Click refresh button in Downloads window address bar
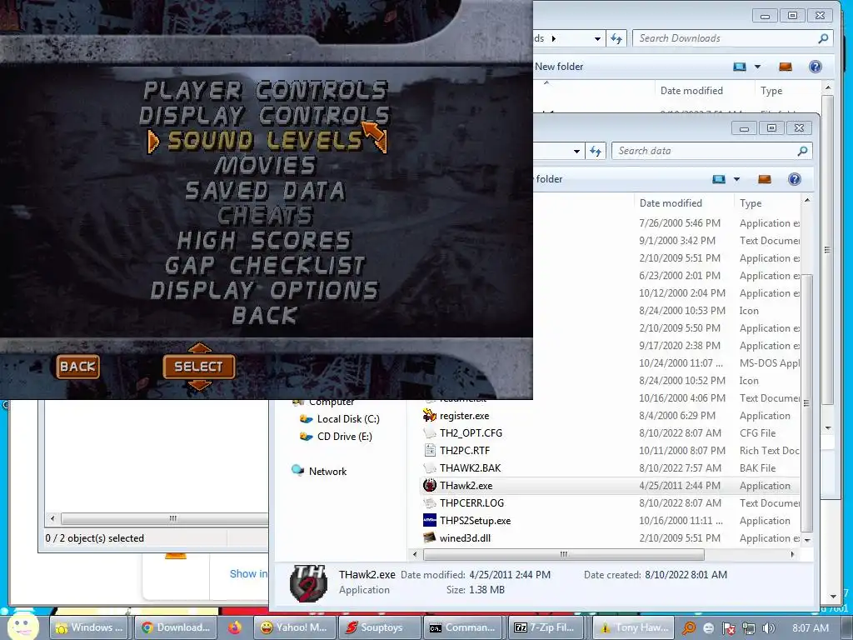 (616, 38)
